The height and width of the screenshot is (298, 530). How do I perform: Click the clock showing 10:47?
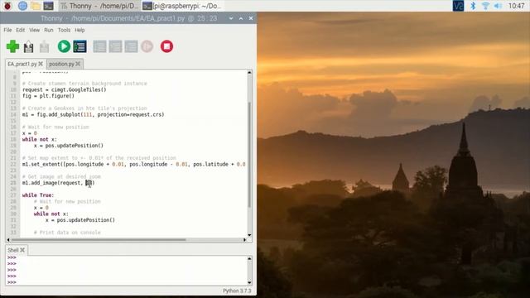coord(516,6)
